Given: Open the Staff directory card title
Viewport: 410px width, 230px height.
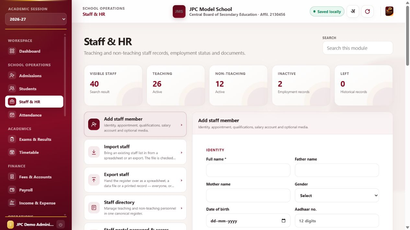Looking at the screenshot, I should 119,202.
